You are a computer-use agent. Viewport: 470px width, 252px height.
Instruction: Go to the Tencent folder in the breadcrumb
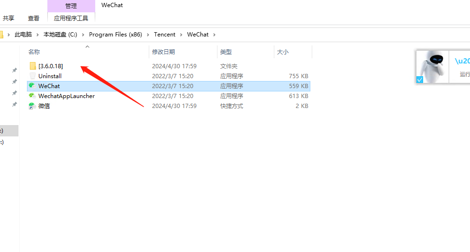164,35
